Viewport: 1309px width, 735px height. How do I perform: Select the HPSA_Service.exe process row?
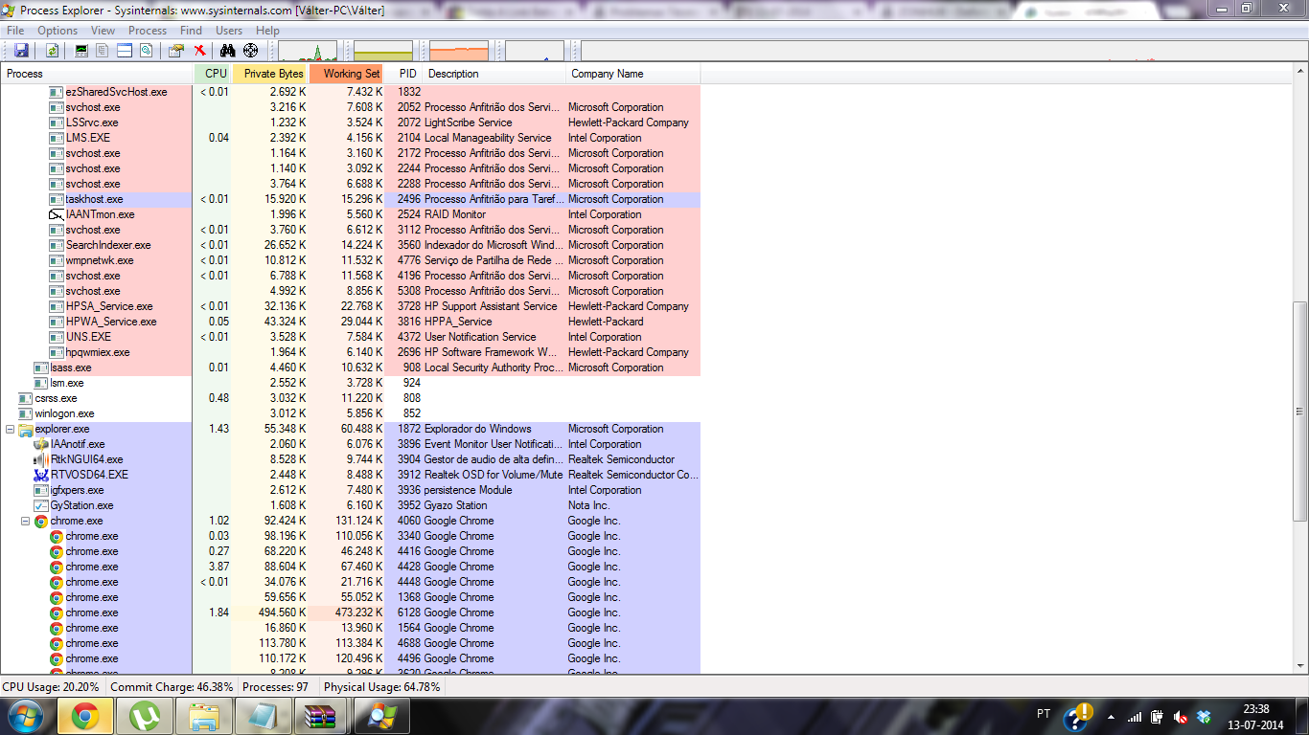click(351, 306)
